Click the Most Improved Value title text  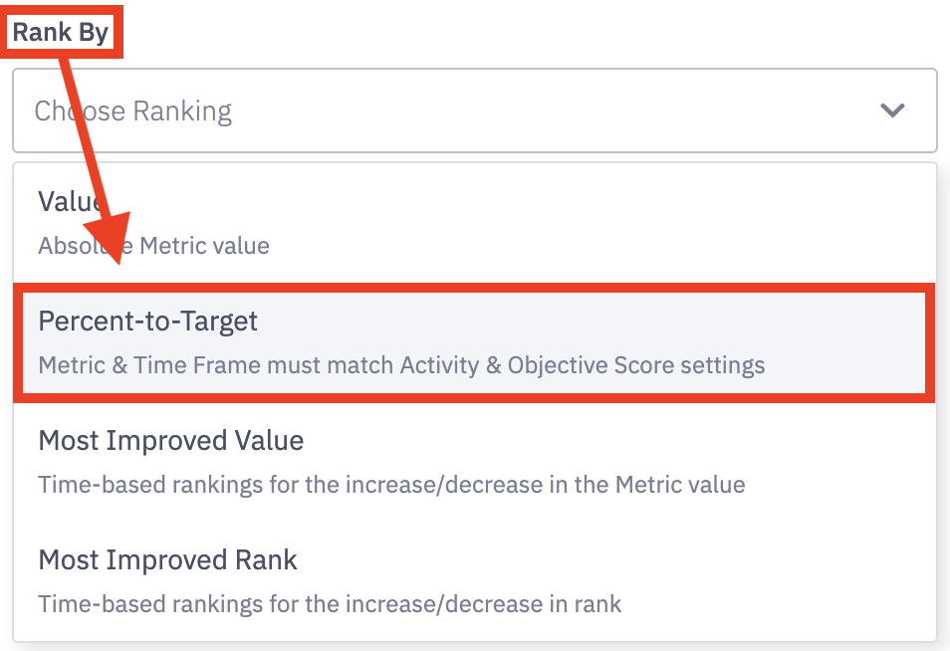pyautogui.click(x=170, y=440)
